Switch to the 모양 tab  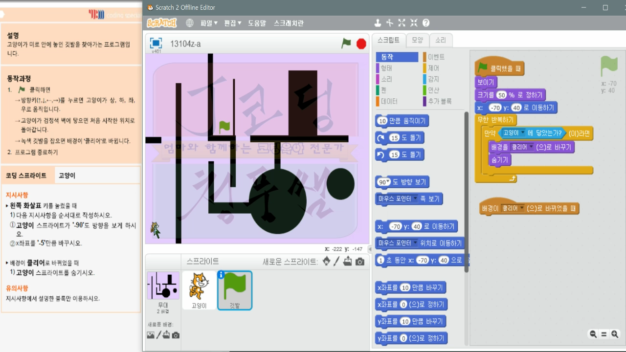419,40
